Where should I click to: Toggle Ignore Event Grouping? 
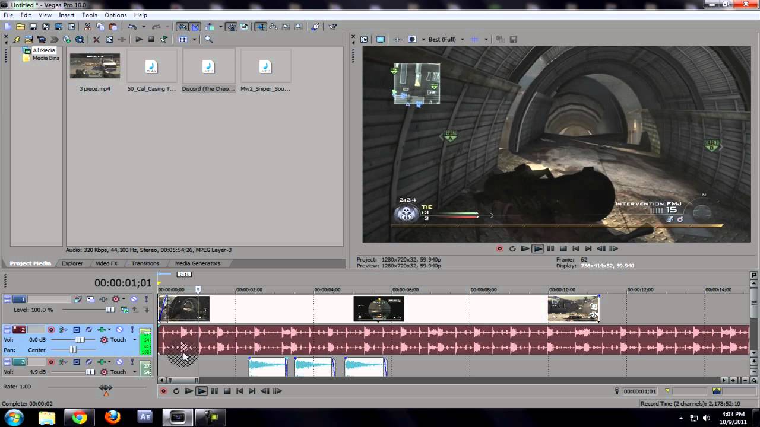coord(244,27)
